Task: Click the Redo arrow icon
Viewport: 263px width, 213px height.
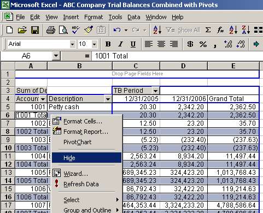Action: [136, 30]
